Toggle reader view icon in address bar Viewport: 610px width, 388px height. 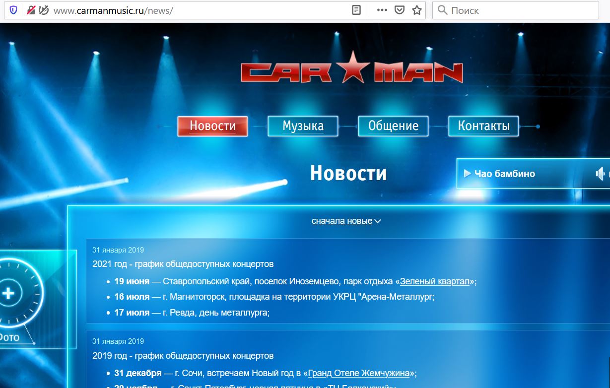coord(356,10)
